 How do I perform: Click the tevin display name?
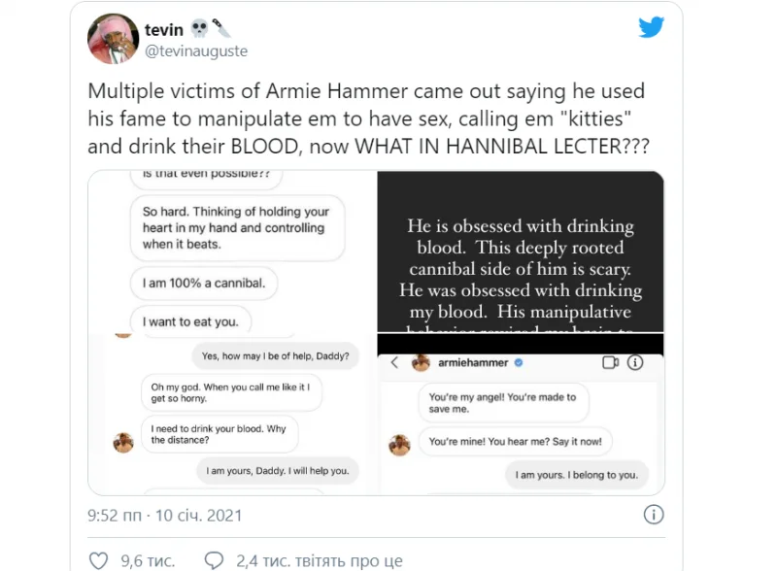(164, 30)
